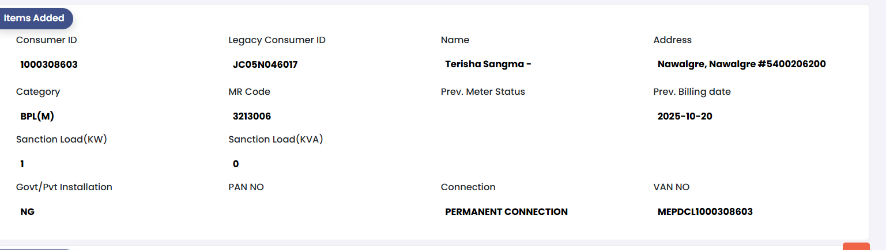This screenshot has height=250, width=886.
Task: Click the PAN NO label
Action: (x=246, y=187)
